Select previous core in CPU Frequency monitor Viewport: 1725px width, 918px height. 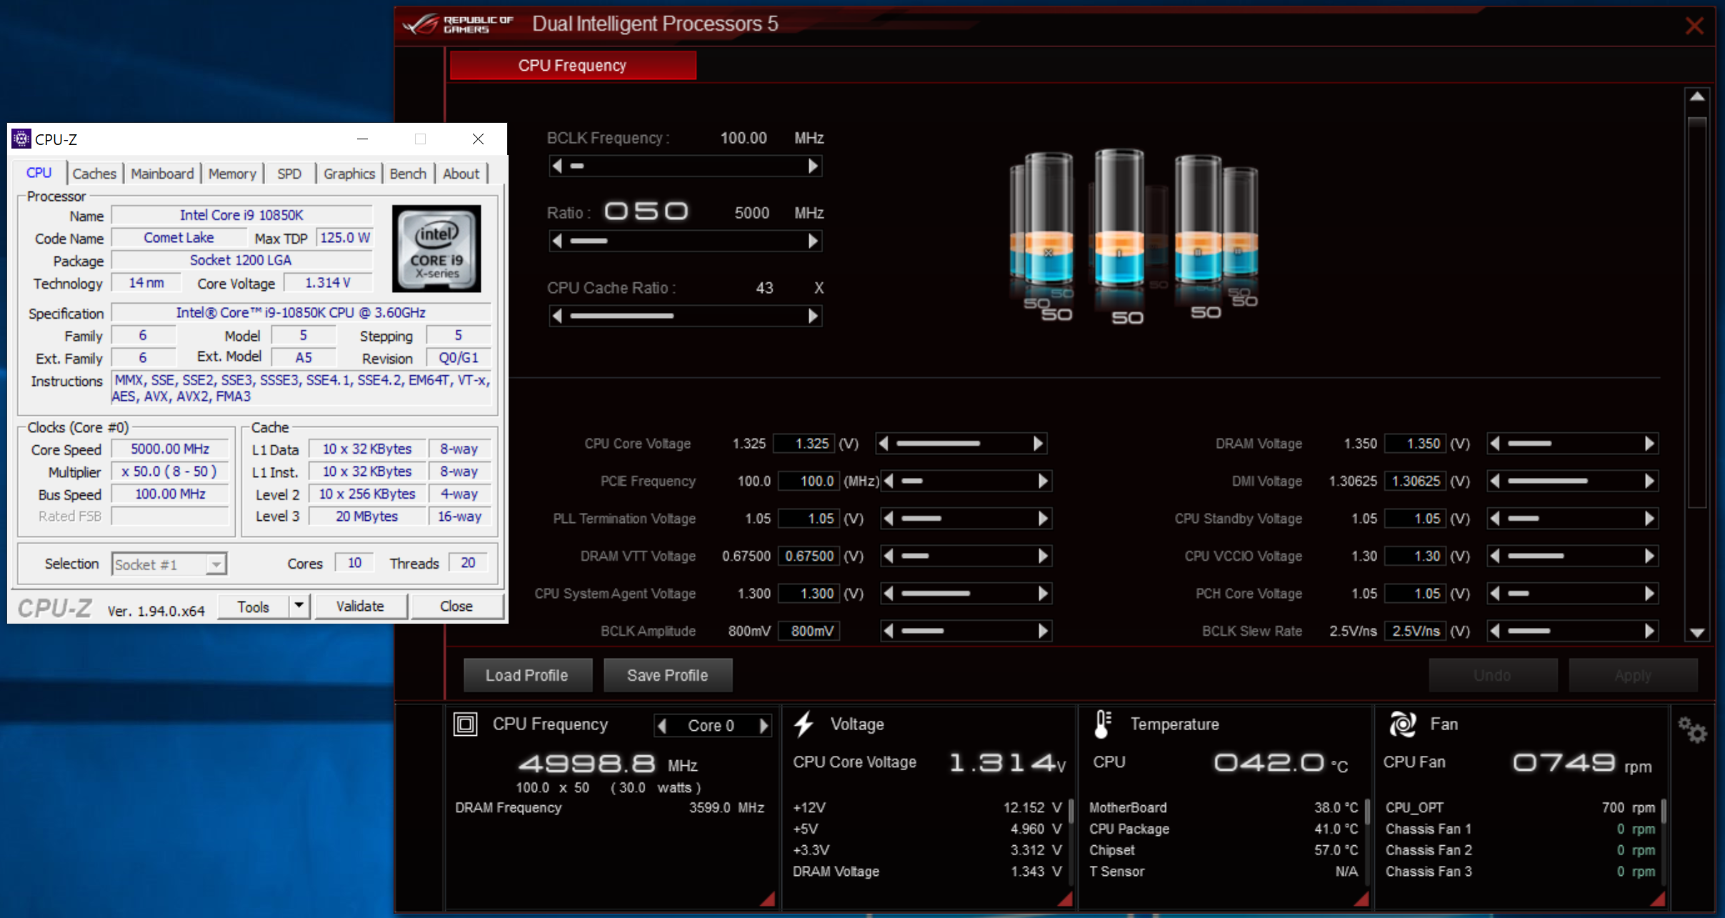(662, 726)
